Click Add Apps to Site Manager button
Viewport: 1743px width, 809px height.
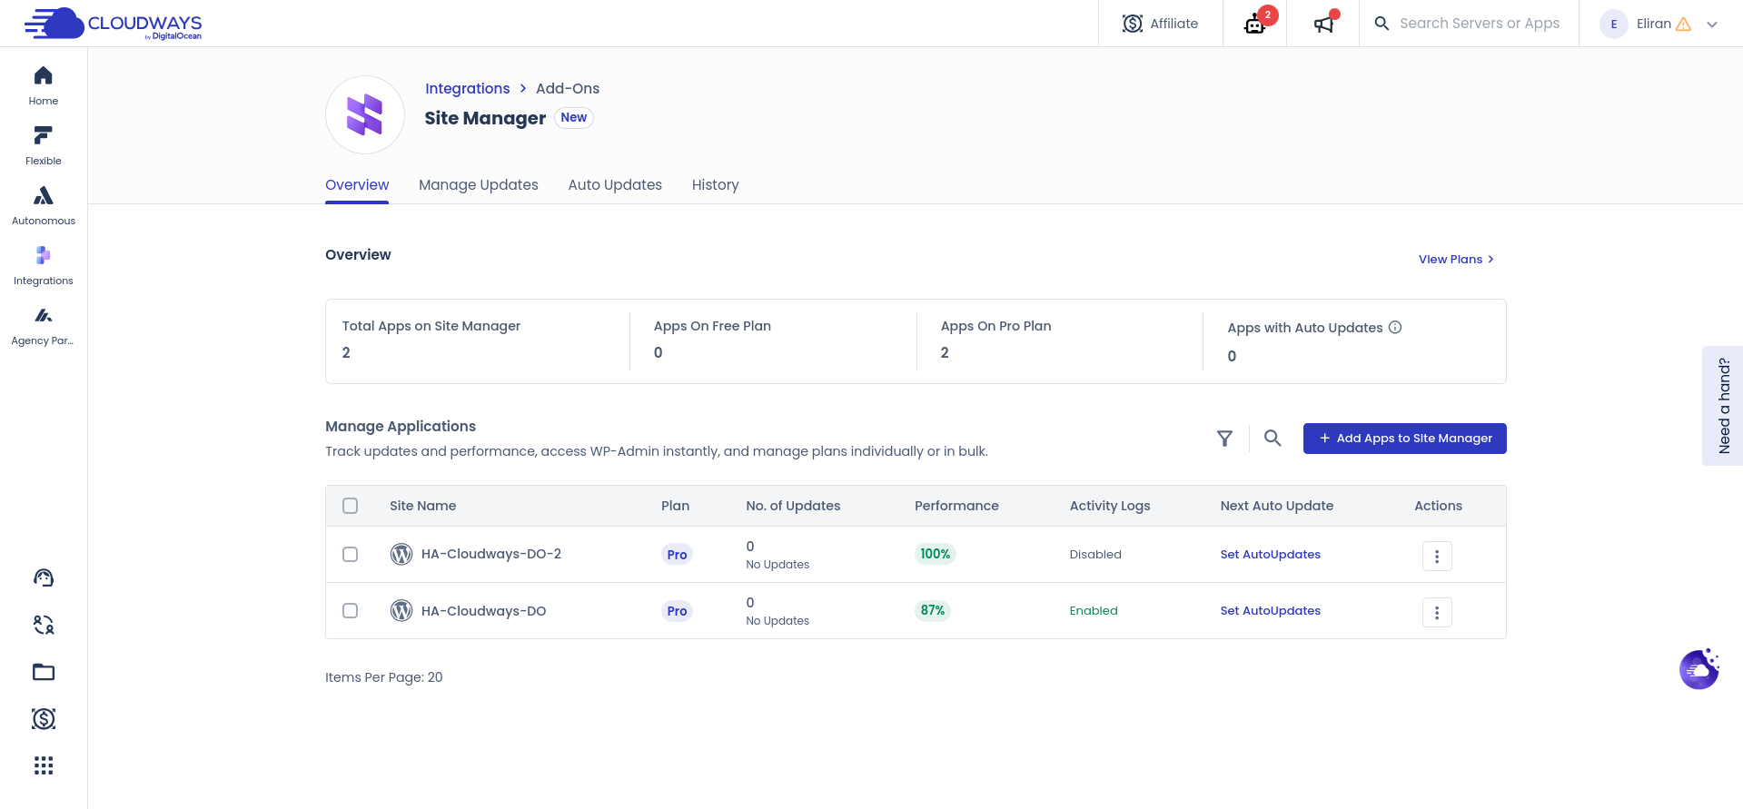pyautogui.click(x=1404, y=439)
